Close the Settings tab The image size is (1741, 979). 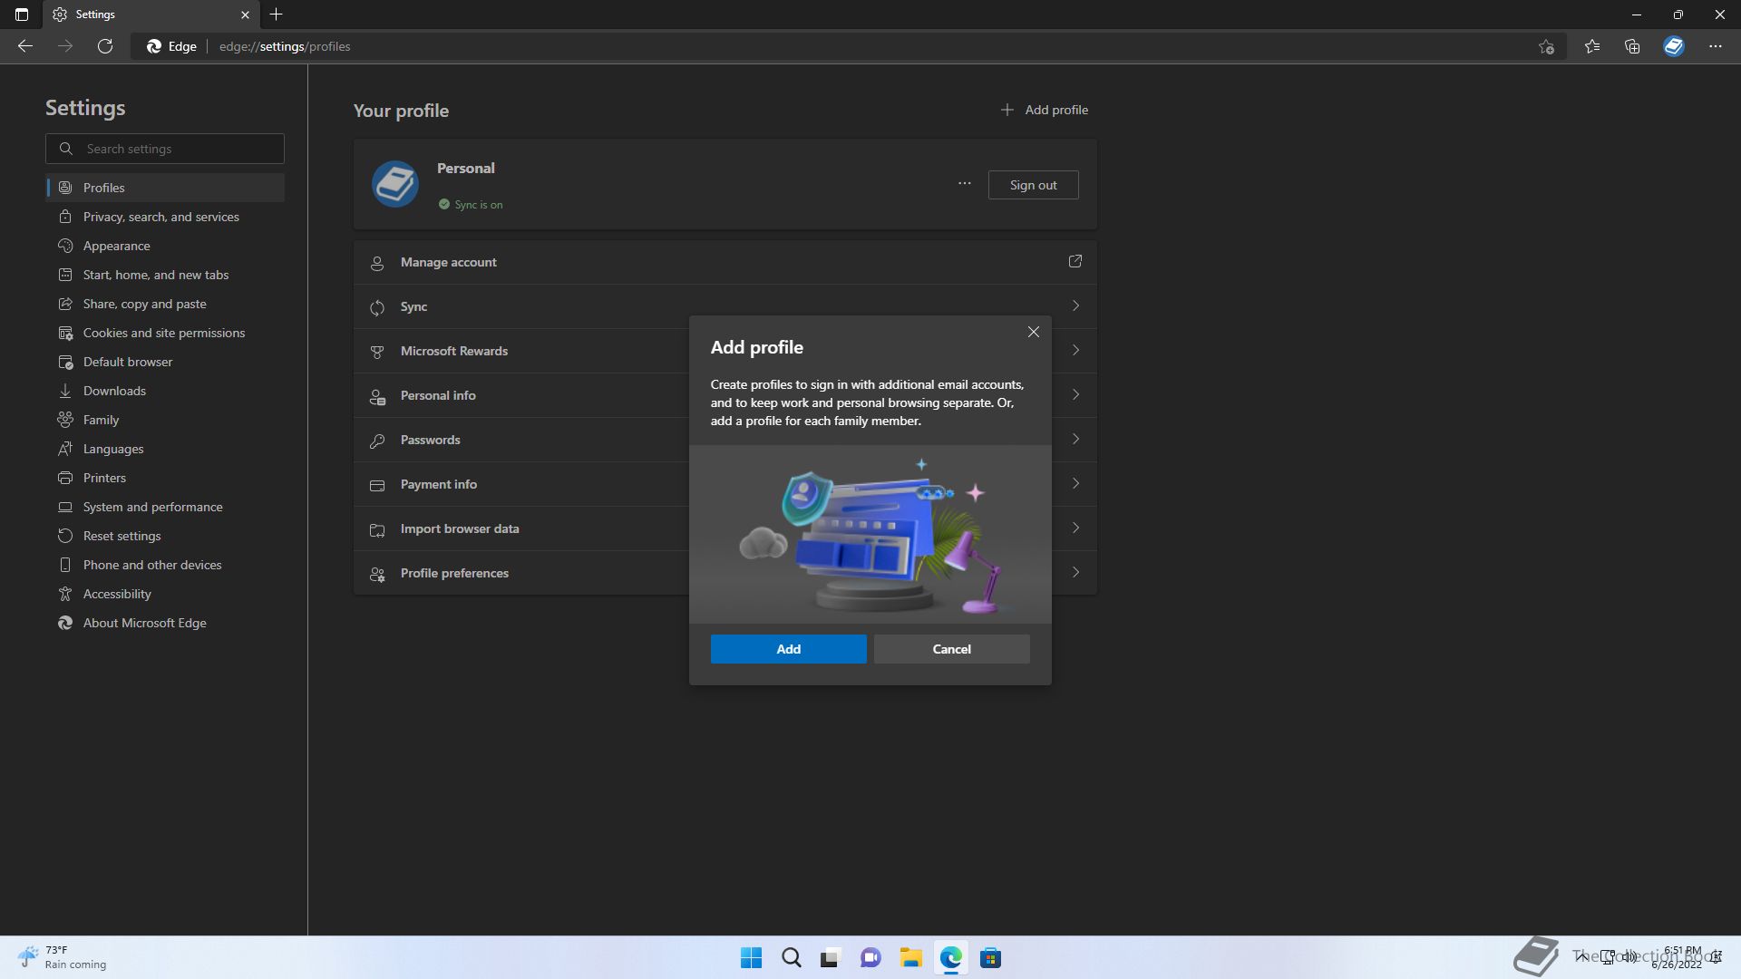point(245,15)
